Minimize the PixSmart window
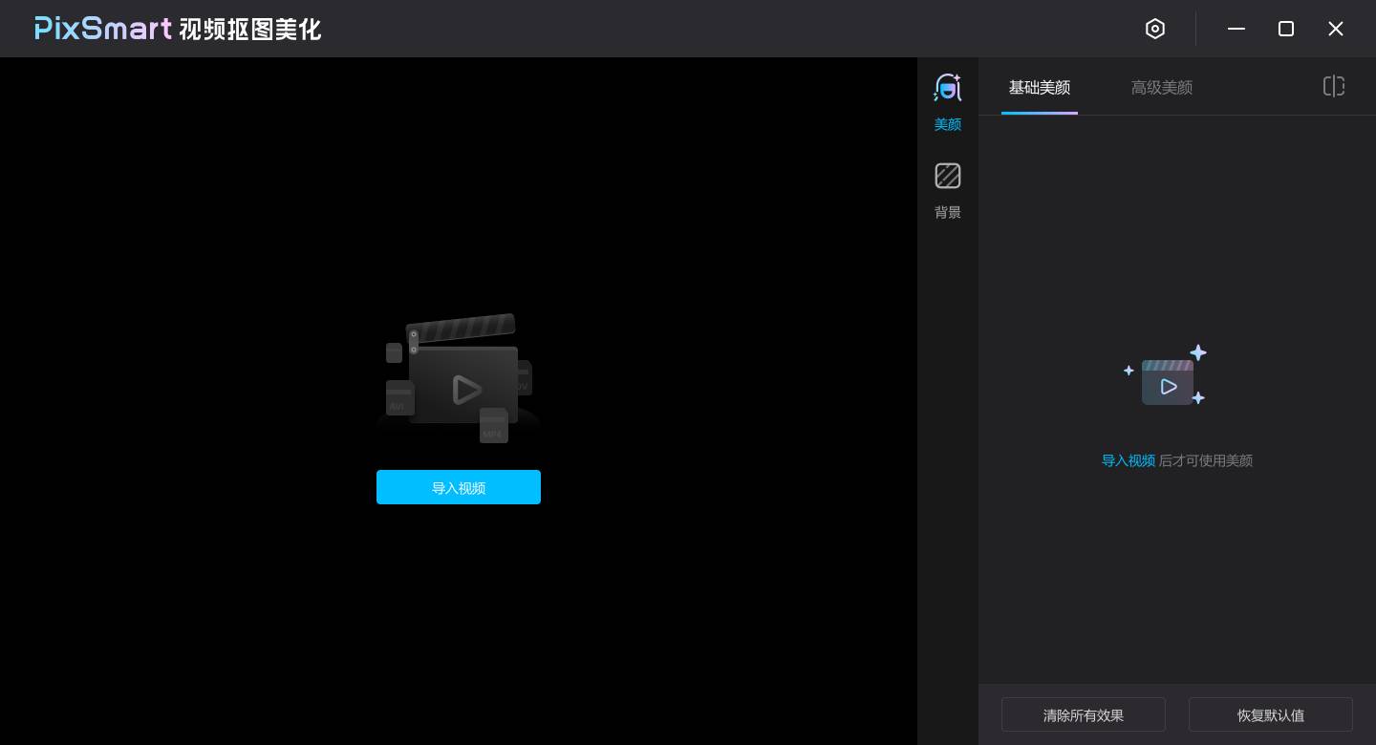 pyautogui.click(x=1236, y=29)
